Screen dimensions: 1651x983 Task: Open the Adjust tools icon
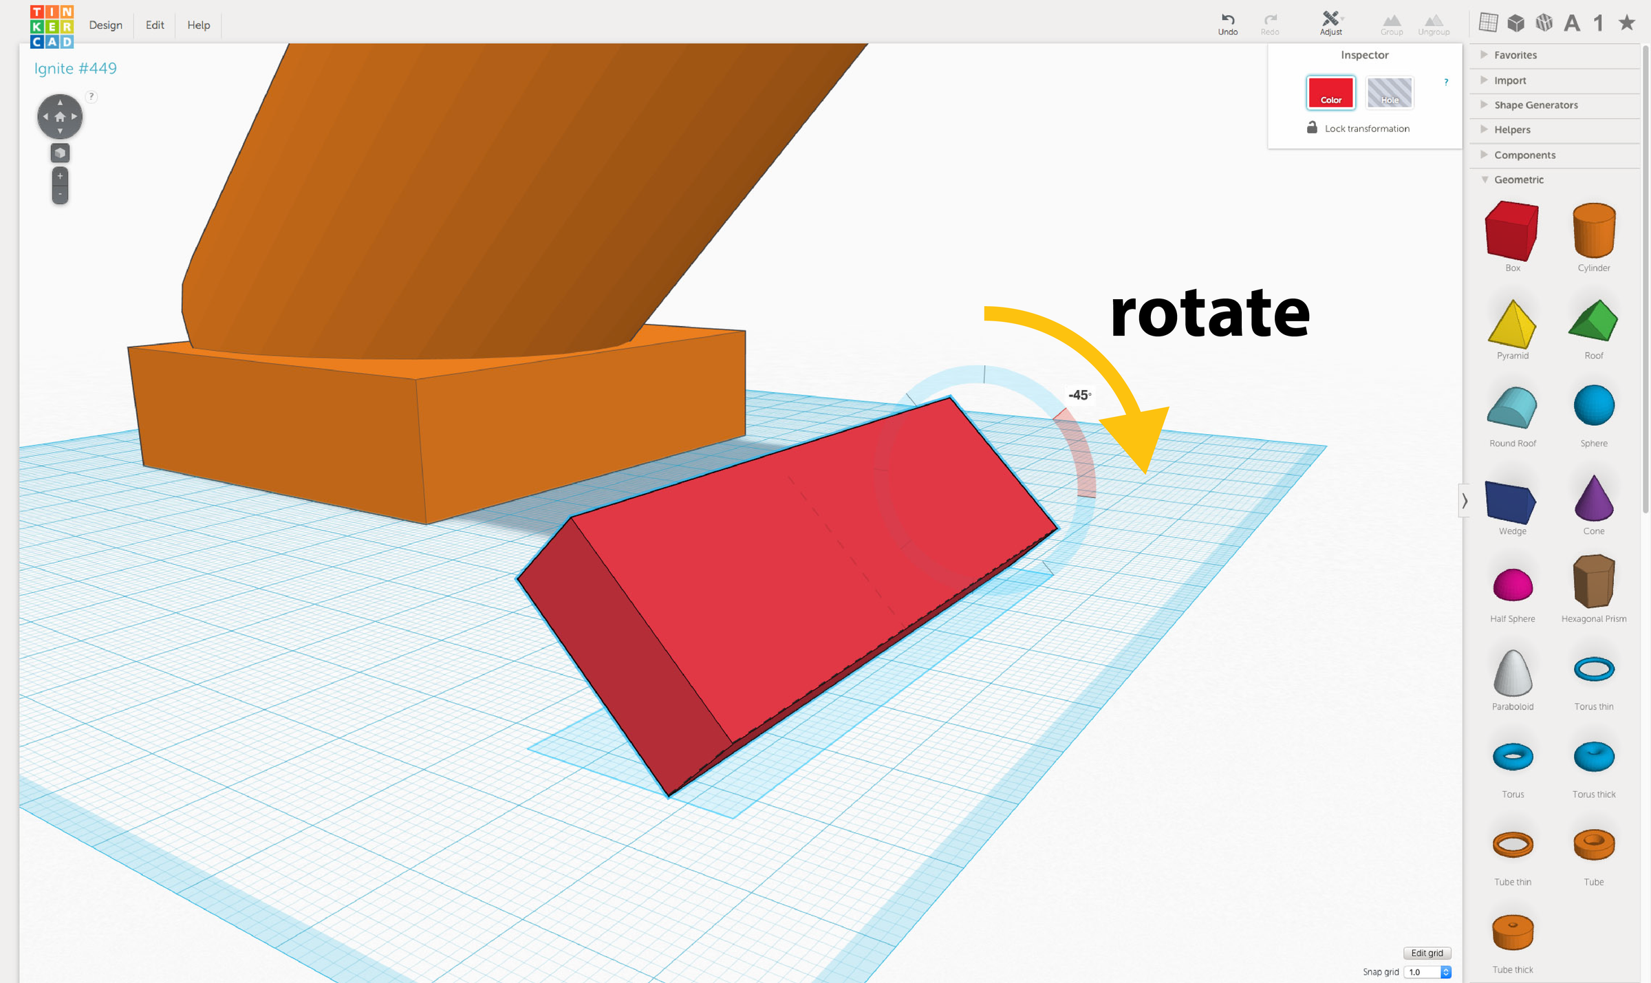pos(1330,19)
